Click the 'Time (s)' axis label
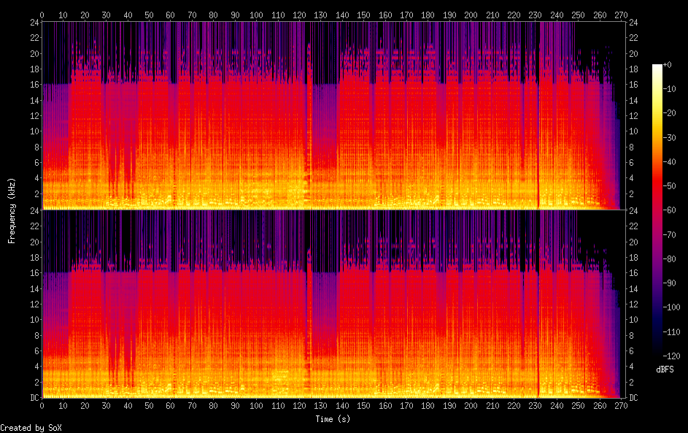This screenshot has width=688, height=433. [331, 419]
